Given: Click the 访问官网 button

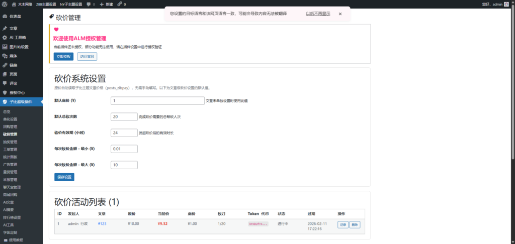Looking at the screenshot, I should [x=87, y=56].
